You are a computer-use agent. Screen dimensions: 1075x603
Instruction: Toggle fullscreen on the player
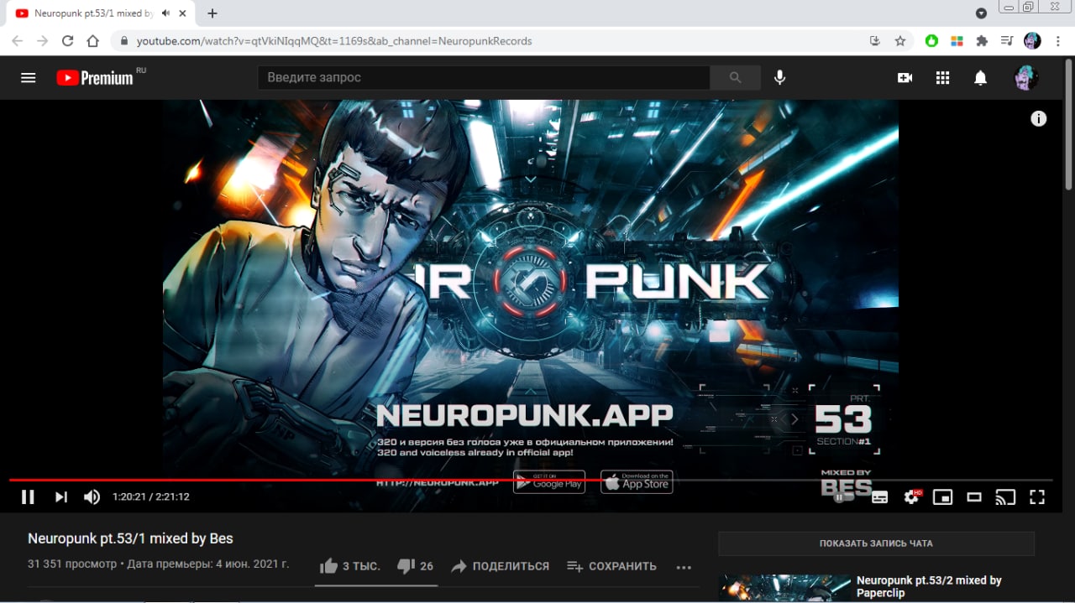click(x=1037, y=496)
